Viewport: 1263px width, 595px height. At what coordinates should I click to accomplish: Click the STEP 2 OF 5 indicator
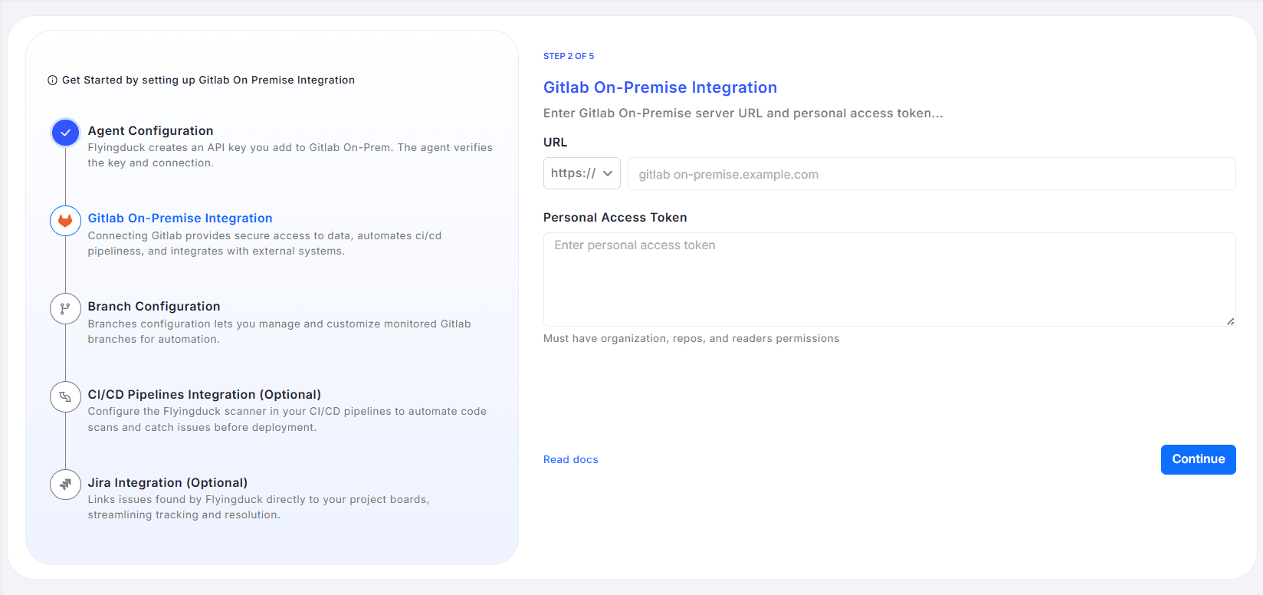pyautogui.click(x=569, y=56)
